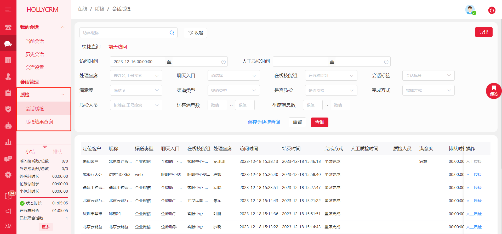Open the user avatar profile
502x234 pixels.
pyautogui.click(x=470, y=10)
